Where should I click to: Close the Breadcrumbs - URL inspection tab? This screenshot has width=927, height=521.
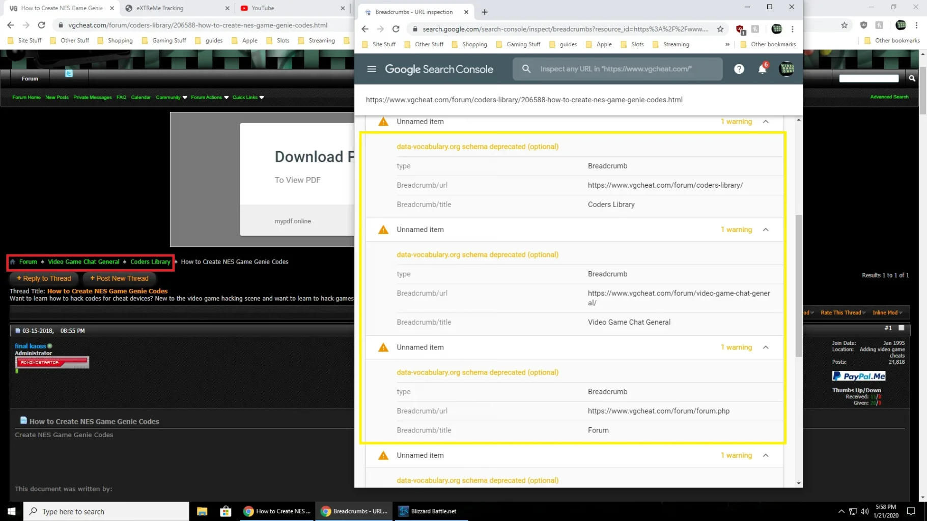(466, 12)
